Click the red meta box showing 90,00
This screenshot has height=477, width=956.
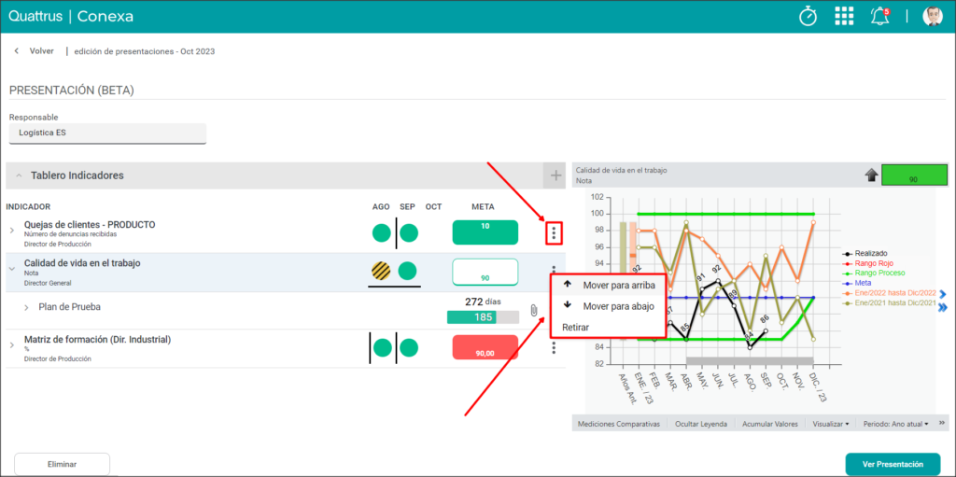tap(485, 347)
